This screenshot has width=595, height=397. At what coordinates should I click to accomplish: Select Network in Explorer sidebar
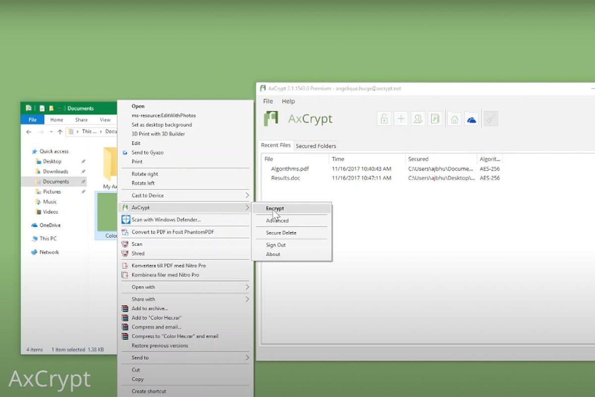pyautogui.click(x=49, y=252)
